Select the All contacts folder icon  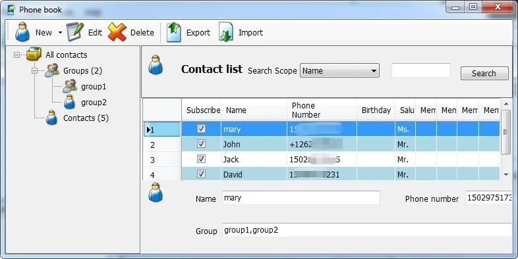pos(34,55)
